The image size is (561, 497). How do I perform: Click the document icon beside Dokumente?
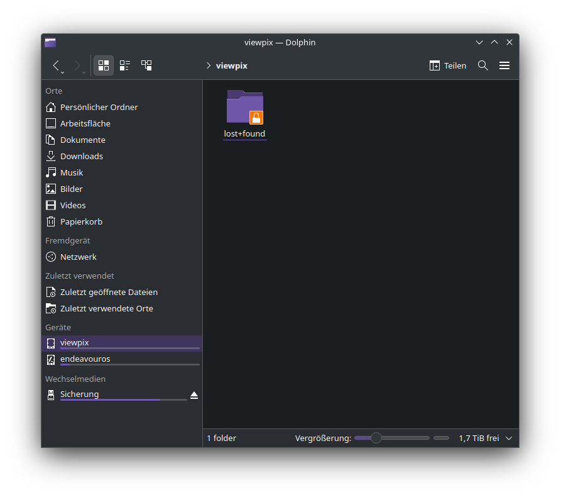(x=51, y=140)
